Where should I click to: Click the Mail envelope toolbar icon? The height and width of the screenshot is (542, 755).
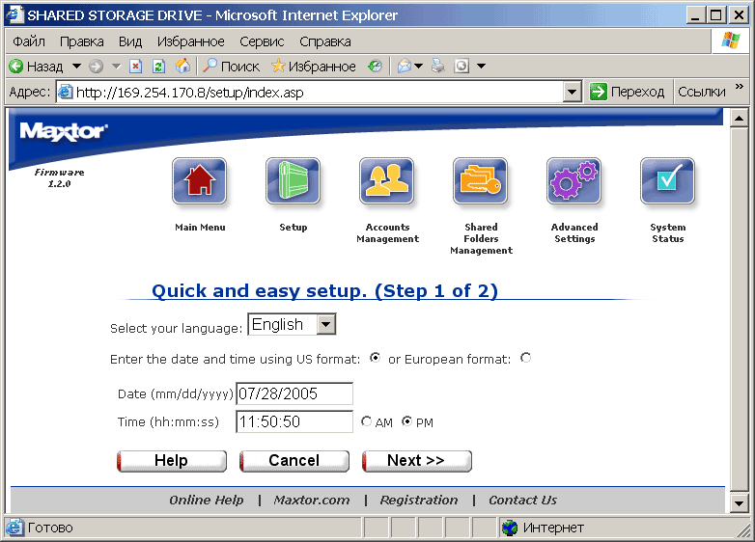pos(404,66)
